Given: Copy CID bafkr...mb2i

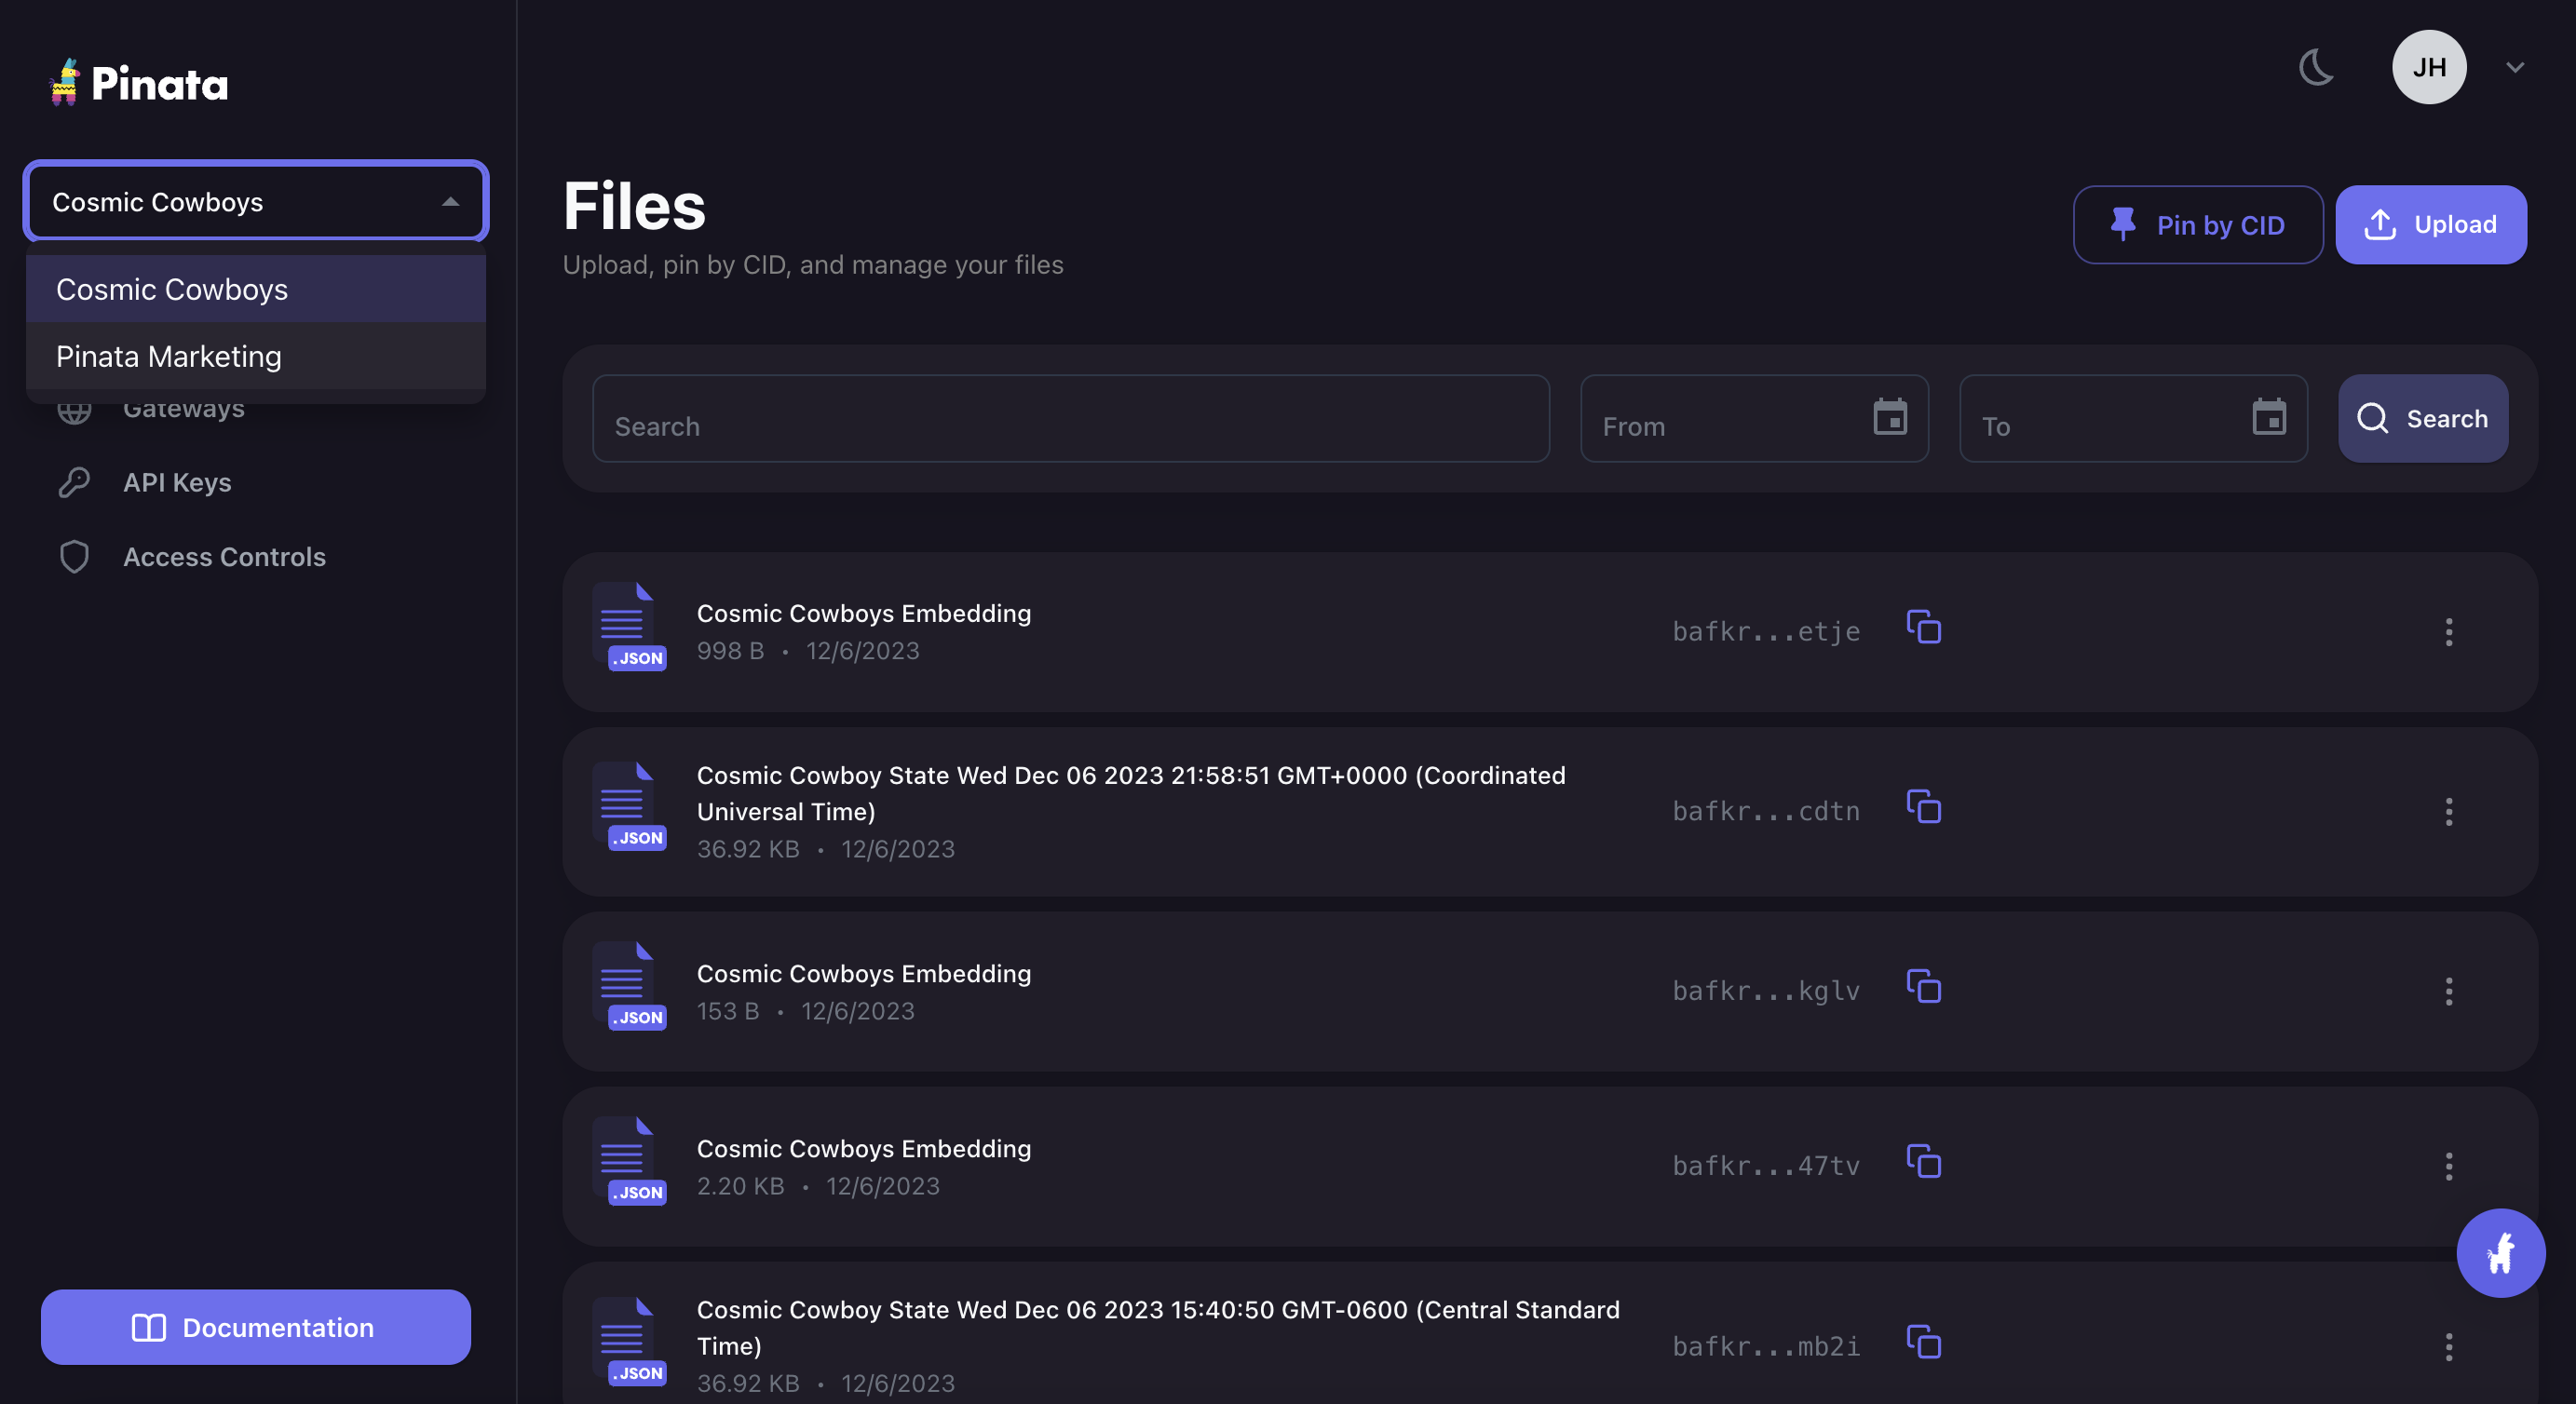Looking at the screenshot, I should coord(1923,1342).
